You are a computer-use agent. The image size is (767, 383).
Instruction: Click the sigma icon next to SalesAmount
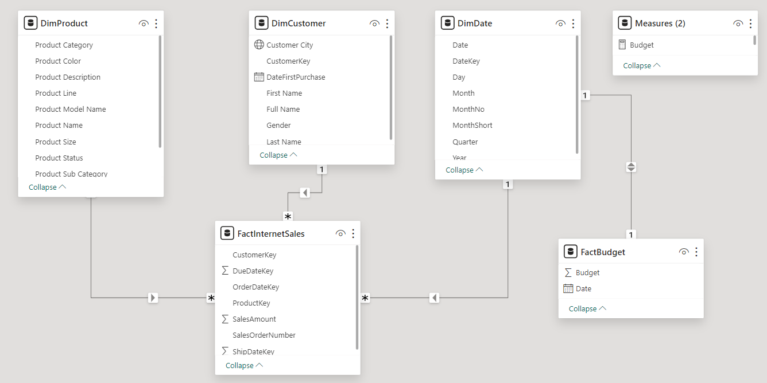tap(225, 319)
